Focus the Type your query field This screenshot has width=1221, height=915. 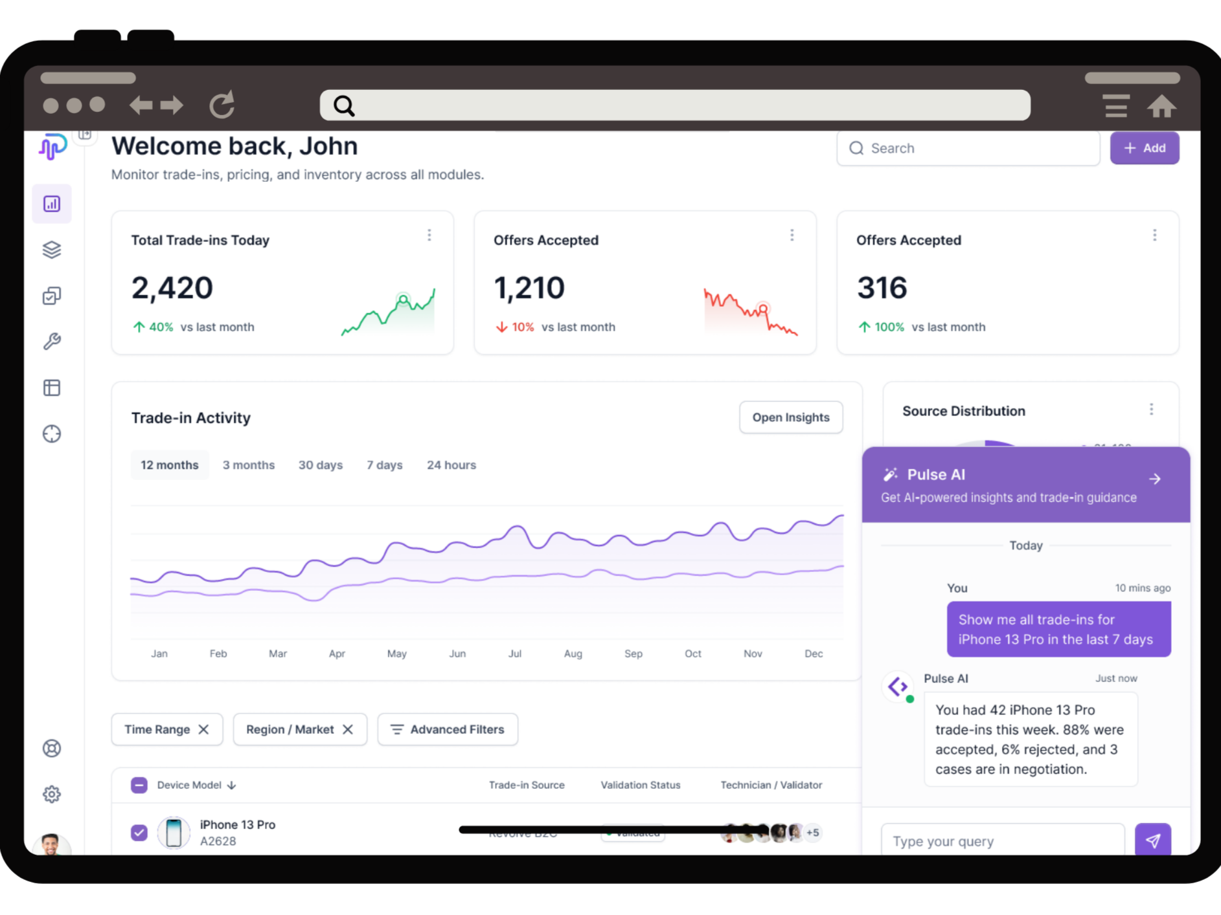pos(1003,841)
